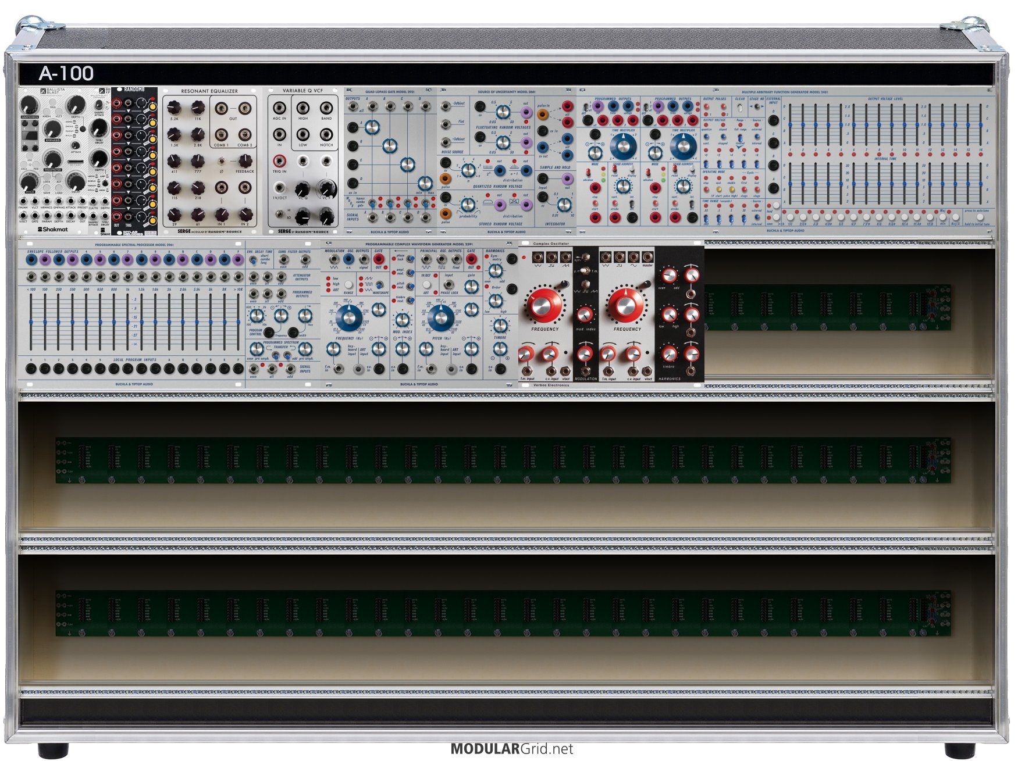
Task: Flip the CLEAR switch on Model 248t
Action: point(739,108)
